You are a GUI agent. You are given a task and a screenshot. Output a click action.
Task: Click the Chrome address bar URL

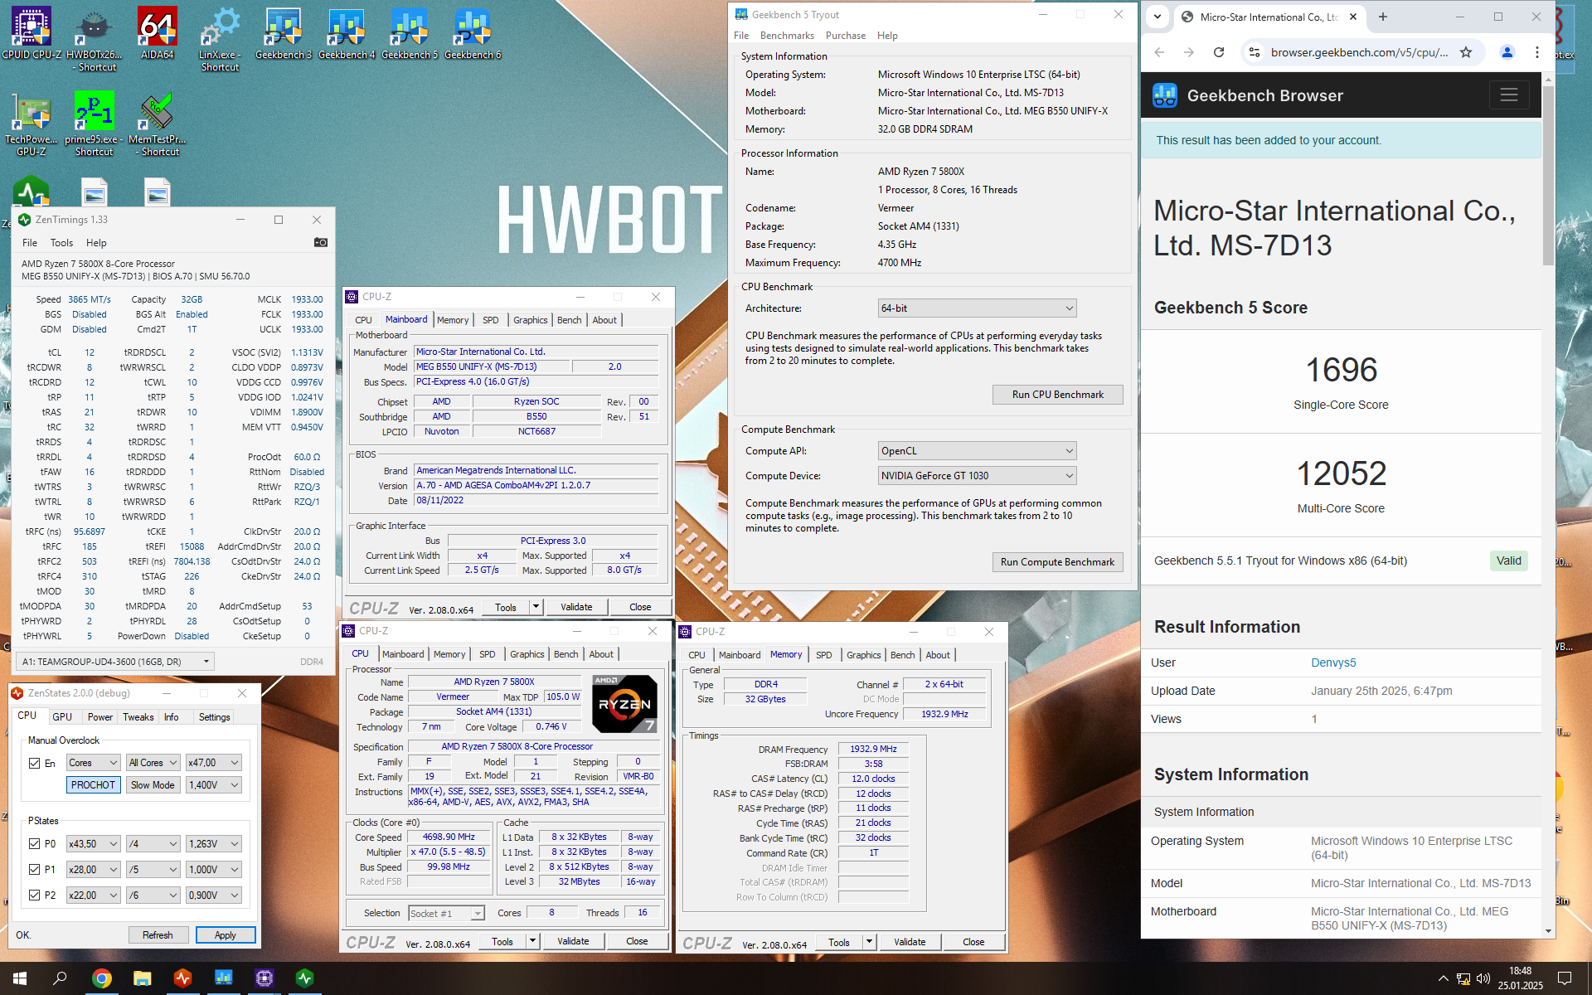[x=1360, y=52]
